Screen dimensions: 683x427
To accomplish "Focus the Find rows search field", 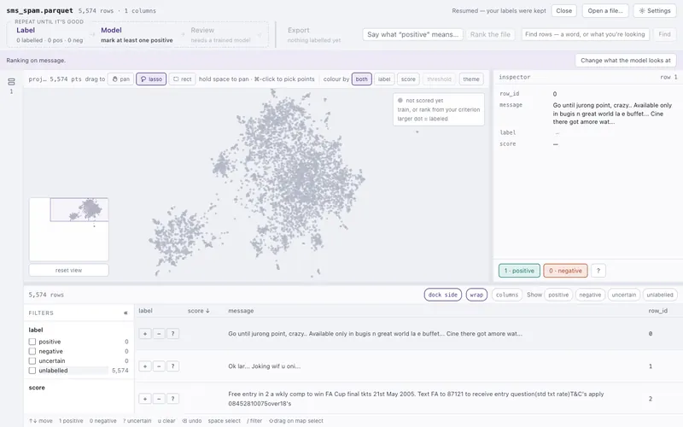I will 586,34.
